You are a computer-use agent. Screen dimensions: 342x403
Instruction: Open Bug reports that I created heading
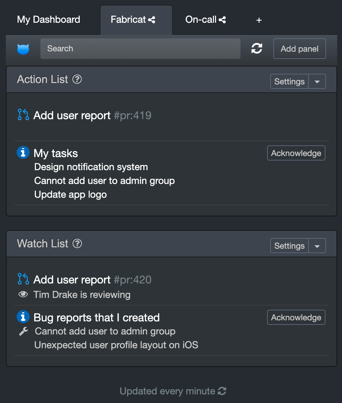97,318
